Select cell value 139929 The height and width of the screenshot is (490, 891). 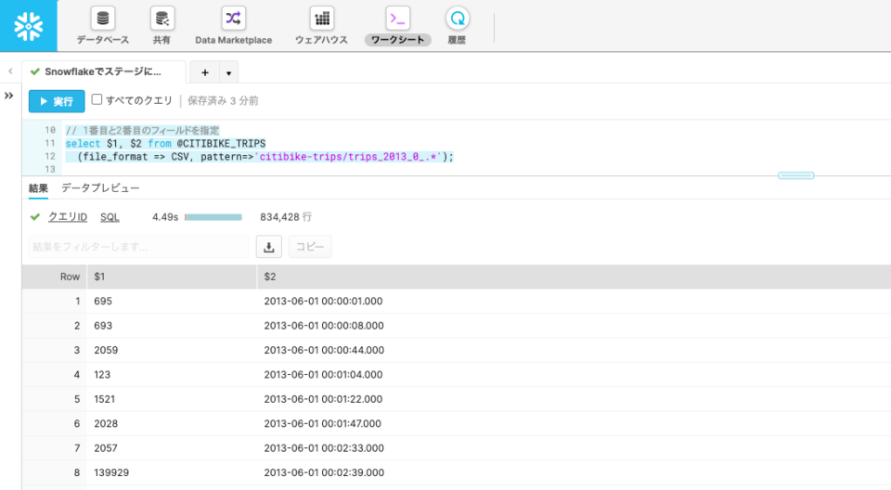(x=111, y=472)
